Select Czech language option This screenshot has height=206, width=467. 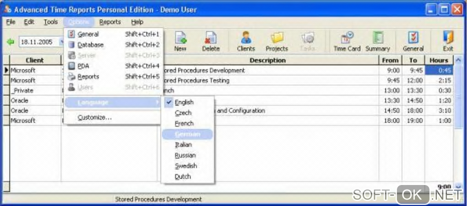[x=188, y=113]
